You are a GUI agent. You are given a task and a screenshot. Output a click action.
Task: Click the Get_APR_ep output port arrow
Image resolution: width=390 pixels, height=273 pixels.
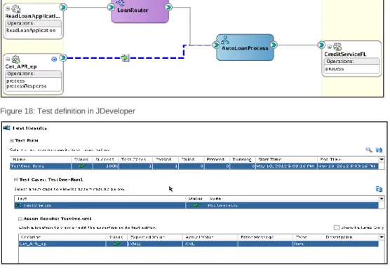pos(63,58)
